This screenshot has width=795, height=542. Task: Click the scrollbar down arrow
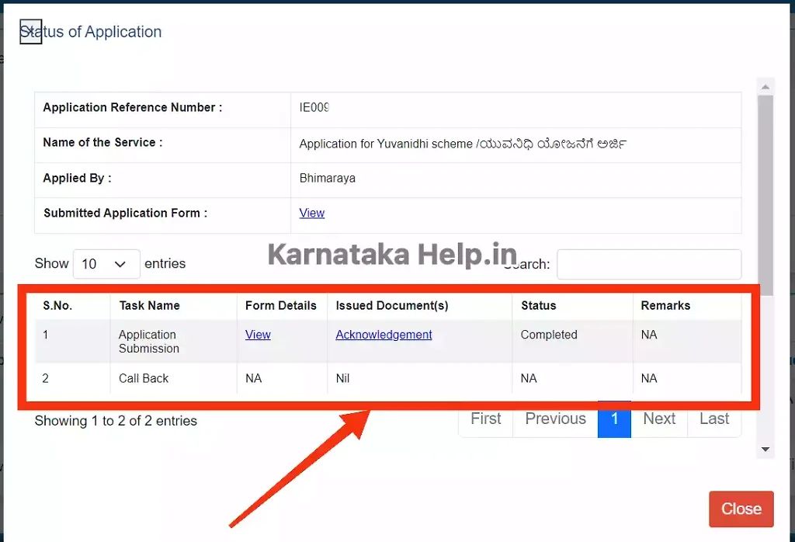click(x=765, y=450)
